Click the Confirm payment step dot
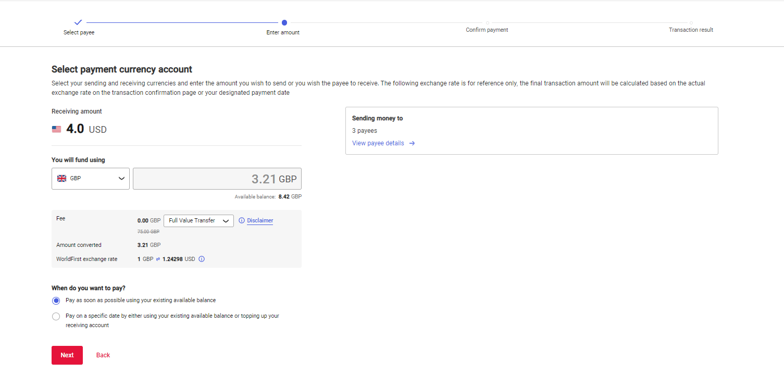 tap(487, 22)
